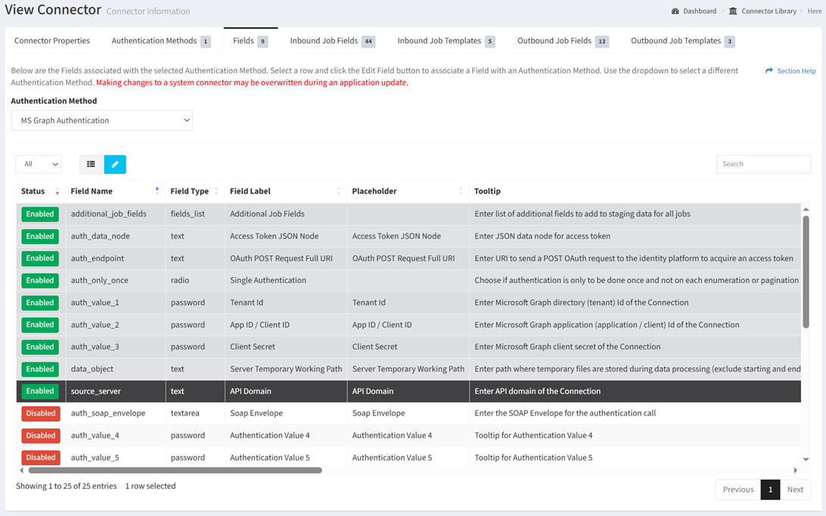Open the Outbound Job Templates tab

click(682, 41)
